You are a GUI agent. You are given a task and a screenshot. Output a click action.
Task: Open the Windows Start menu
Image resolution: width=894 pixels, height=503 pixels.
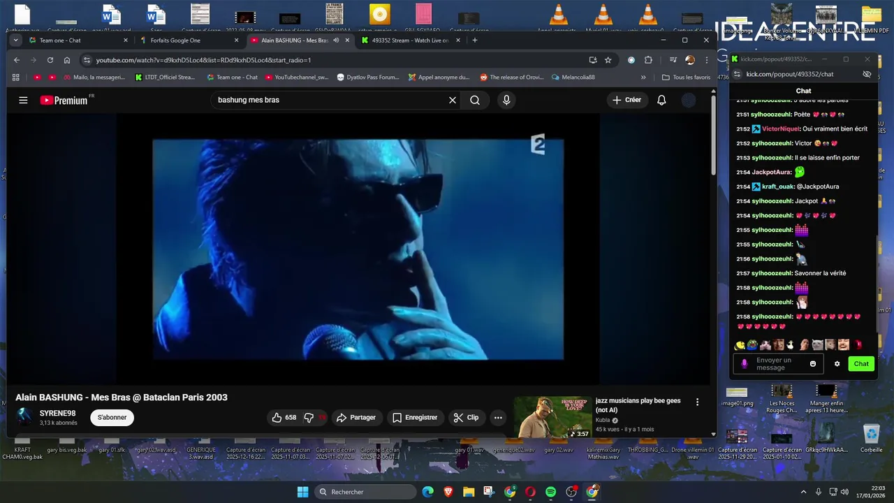(302, 492)
